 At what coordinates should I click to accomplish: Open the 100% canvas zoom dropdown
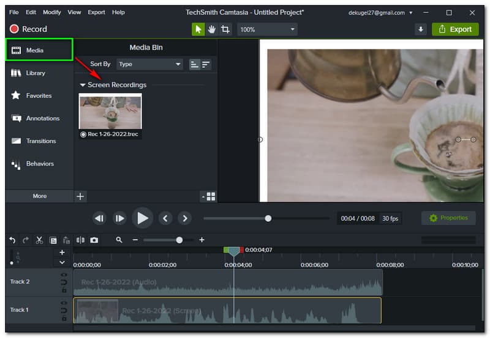[x=267, y=29]
